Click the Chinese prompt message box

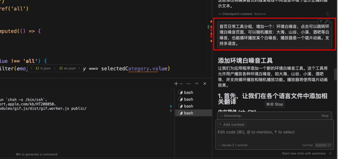pyautogui.click(x=274, y=35)
